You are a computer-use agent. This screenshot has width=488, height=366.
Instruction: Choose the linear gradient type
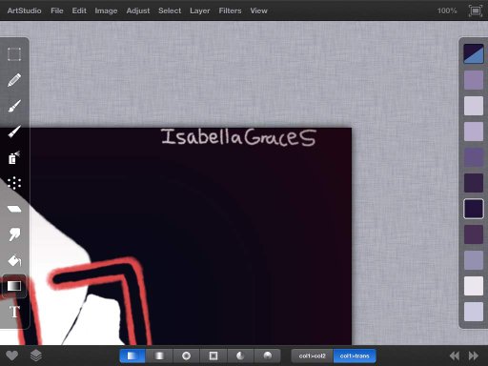pyautogui.click(x=132, y=356)
